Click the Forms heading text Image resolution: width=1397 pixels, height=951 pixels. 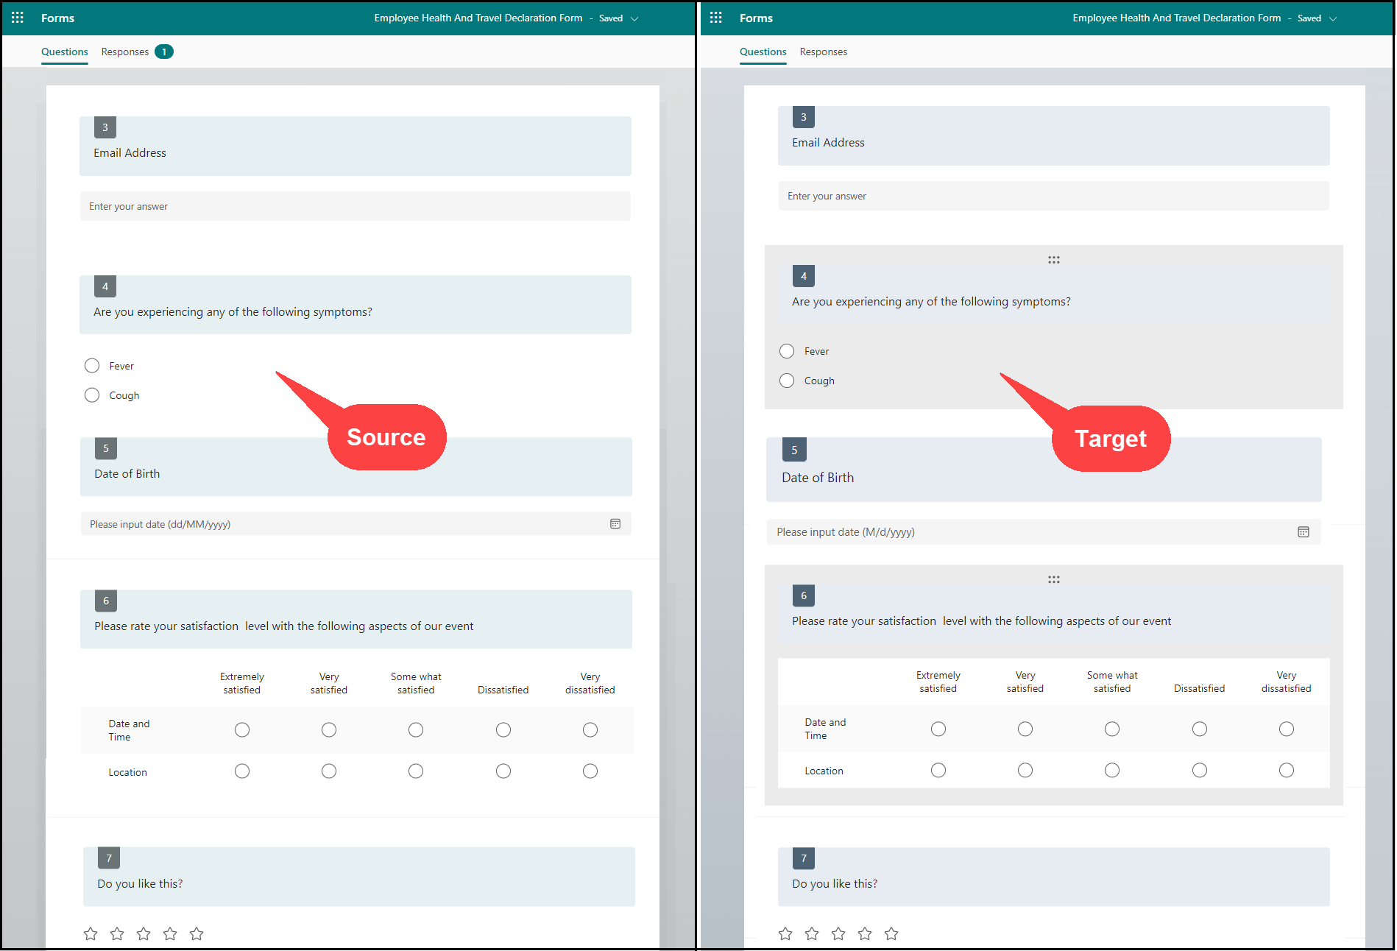pyautogui.click(x=57, y=18)
